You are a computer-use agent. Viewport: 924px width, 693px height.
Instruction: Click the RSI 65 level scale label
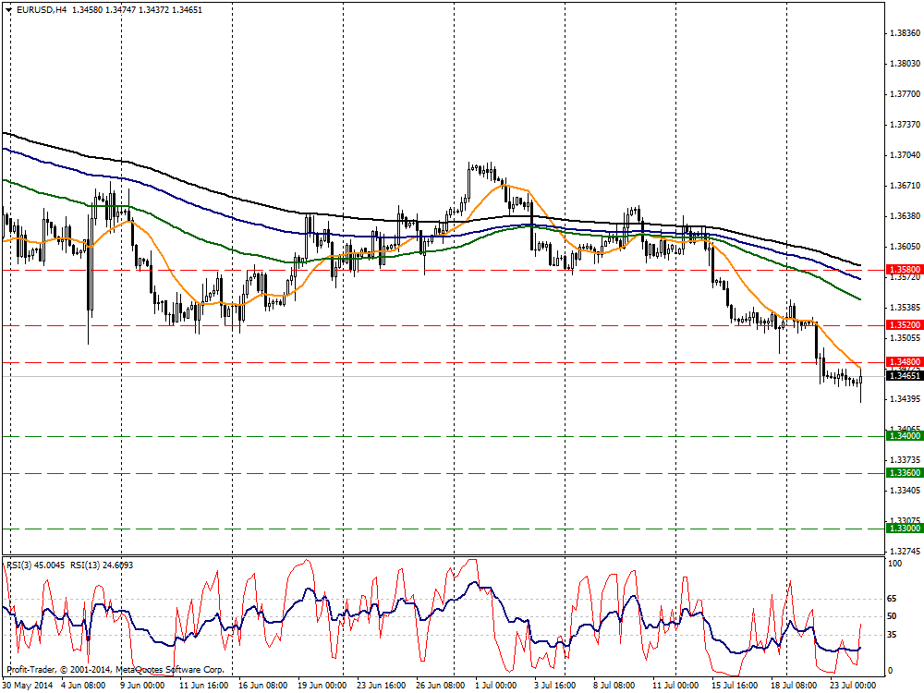892,599
